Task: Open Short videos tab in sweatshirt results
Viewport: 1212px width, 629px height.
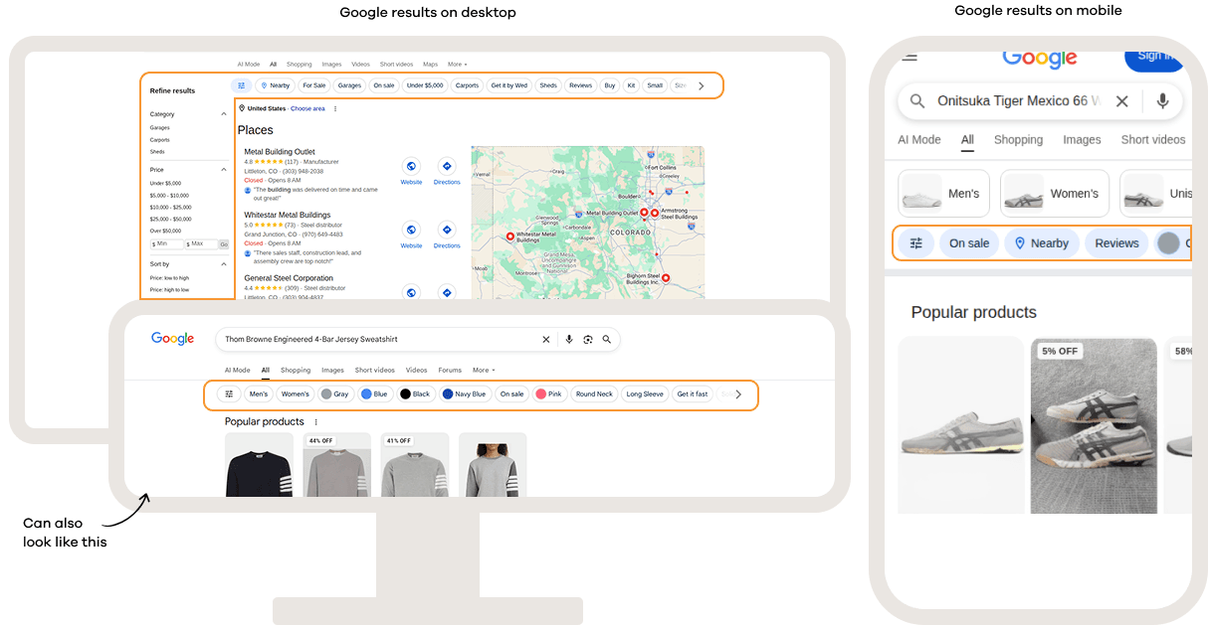Action: tap(375, 370)
